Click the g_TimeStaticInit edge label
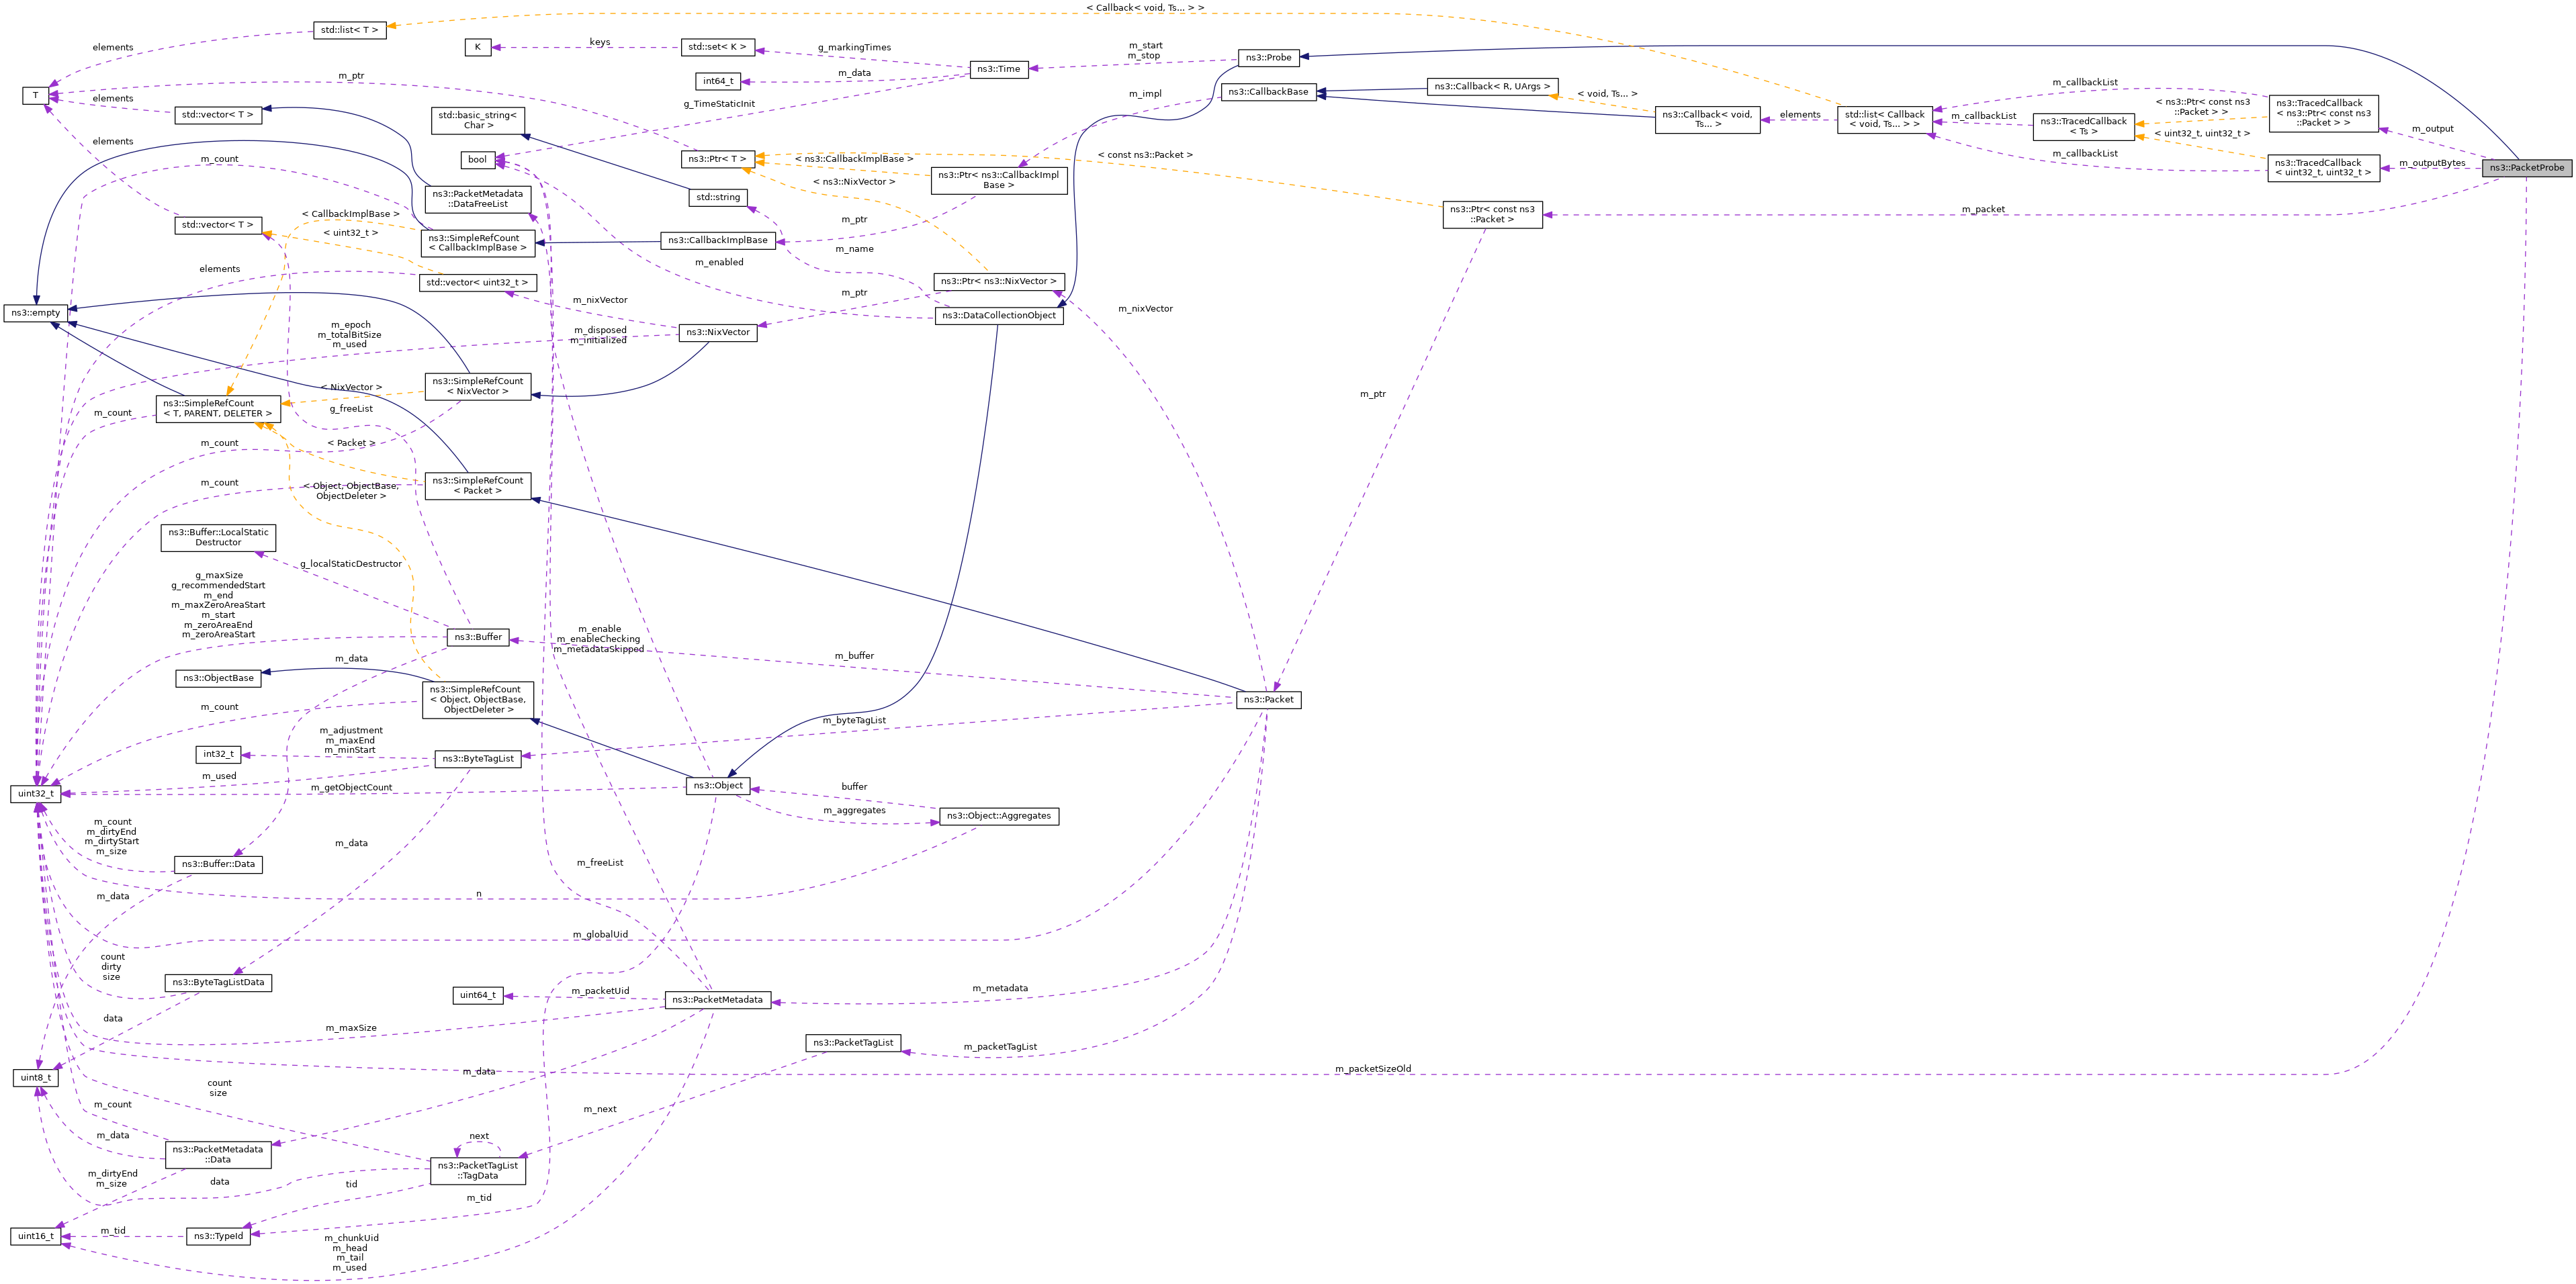The image size is (2576, 1284). pyautogui.click(x=718, y=104)
